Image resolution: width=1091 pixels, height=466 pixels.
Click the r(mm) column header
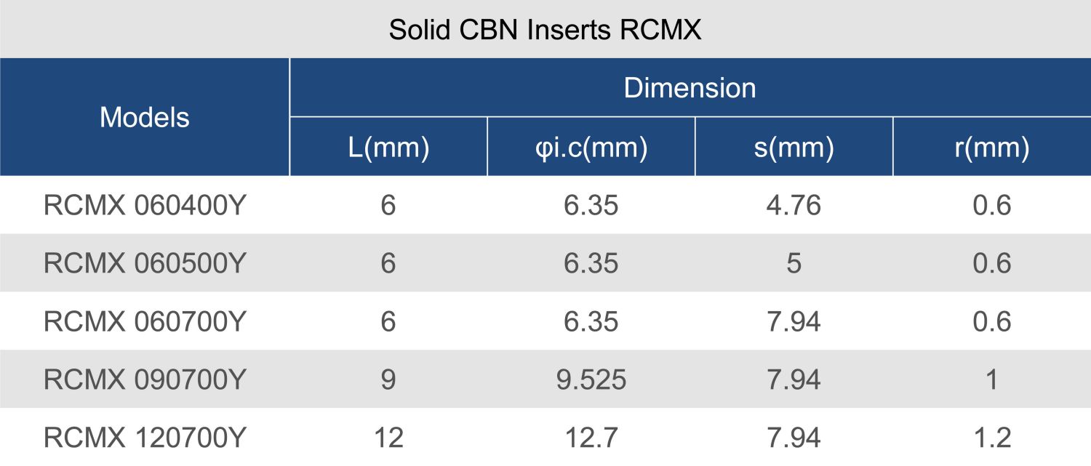pos(991,148)
